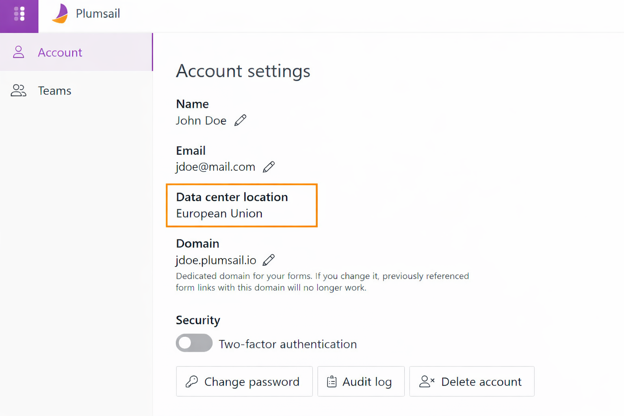The width and height of the screenshot is (624, 416).
Task: Click the pencil icon beside jdoe.plumsail.io
Action: (x=269, y=260)
